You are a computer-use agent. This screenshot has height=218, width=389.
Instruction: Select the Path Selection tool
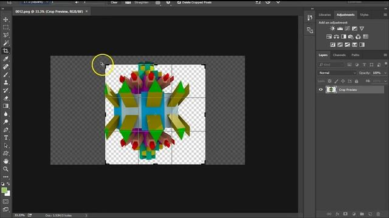(5, 145)
